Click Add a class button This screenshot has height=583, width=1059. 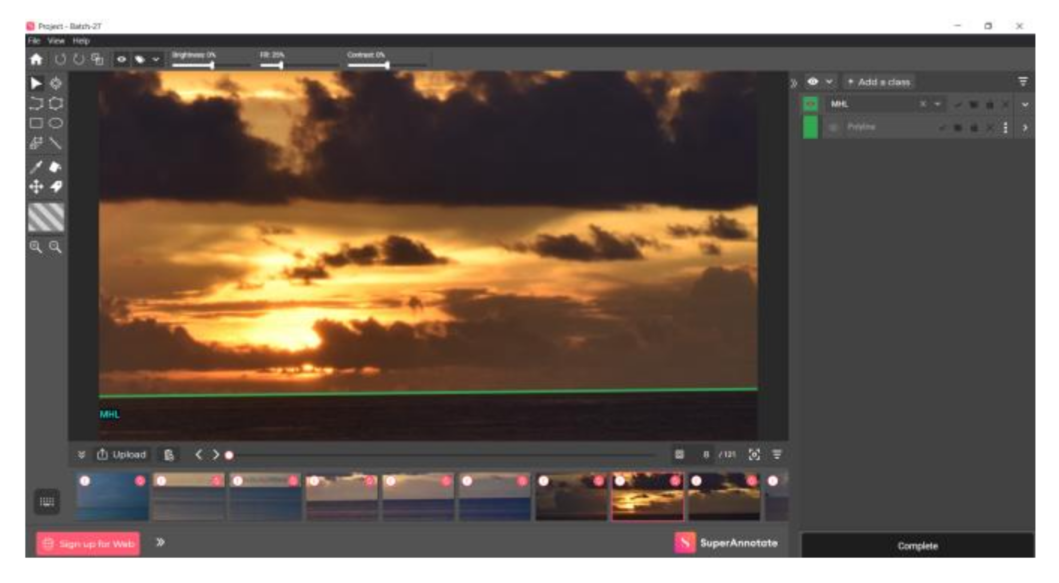[879, 82]
